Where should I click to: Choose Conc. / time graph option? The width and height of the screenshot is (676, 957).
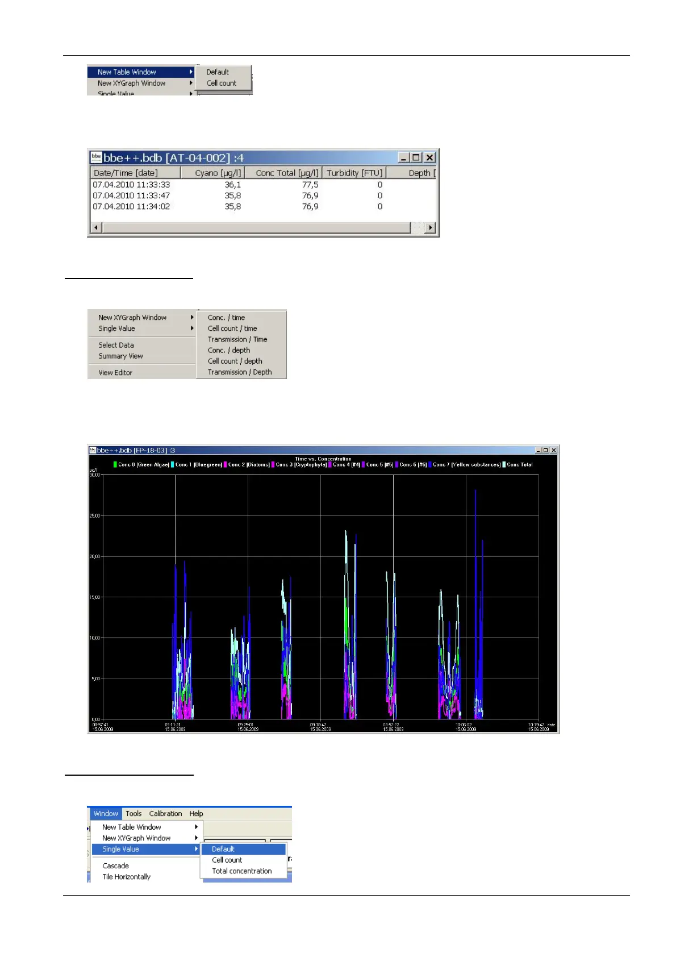pyautogui.click(x=226, y=318)
